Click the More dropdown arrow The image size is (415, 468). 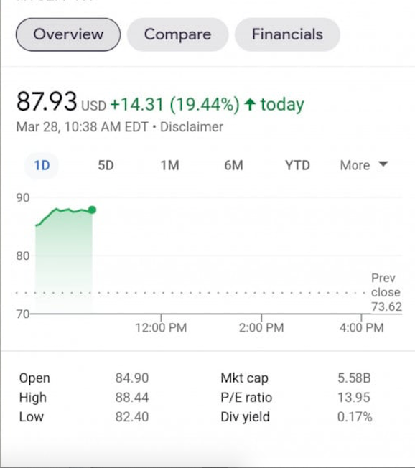click(383, 164)
